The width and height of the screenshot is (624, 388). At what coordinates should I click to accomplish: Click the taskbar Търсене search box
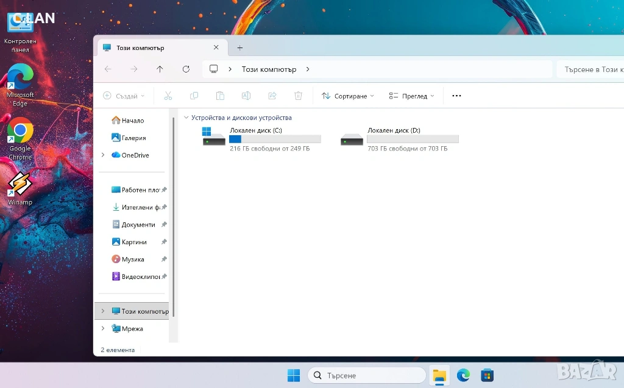(x=366, y=375)
